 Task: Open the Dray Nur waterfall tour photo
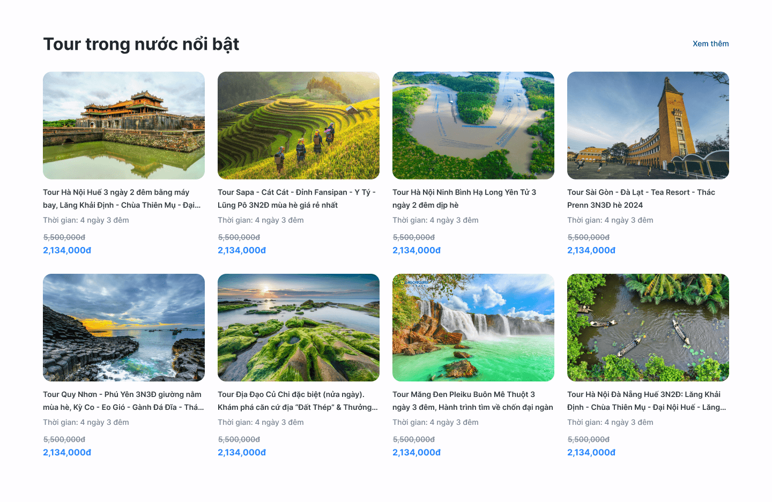tap(473, 327)
